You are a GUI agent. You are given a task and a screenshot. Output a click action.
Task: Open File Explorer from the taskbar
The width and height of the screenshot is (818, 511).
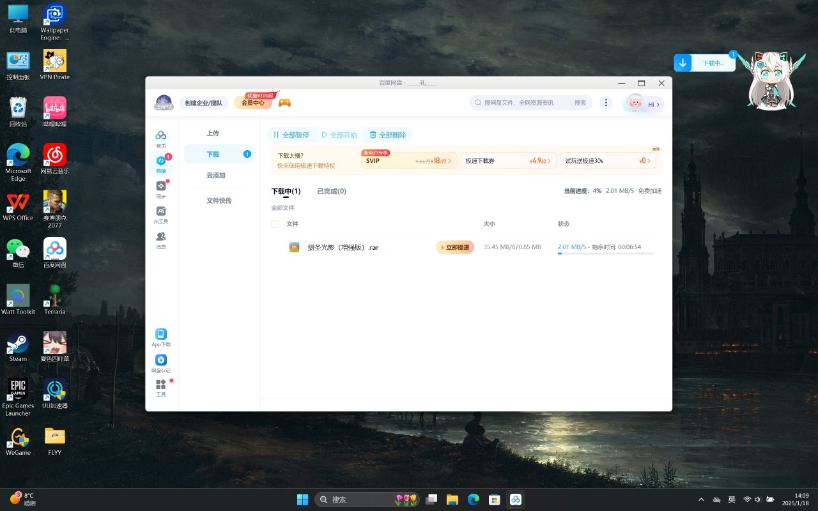[x=452, y=500]
